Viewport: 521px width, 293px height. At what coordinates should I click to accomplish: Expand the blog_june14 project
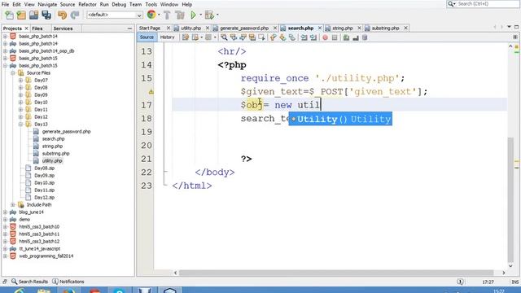(x=6, y=212)
